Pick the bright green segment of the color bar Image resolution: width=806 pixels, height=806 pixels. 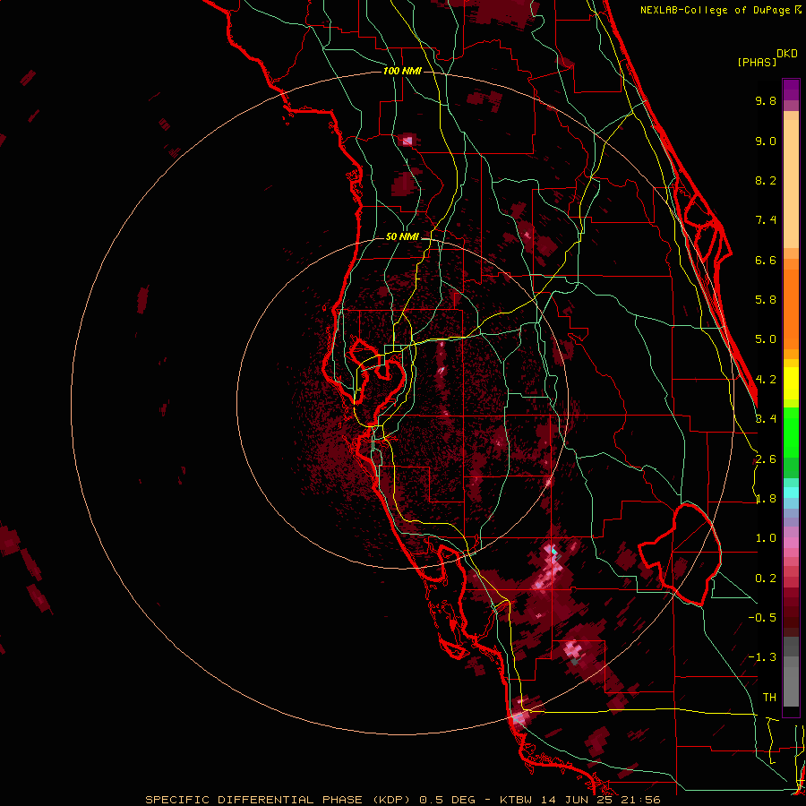pyautogui.click(x=791, y=432)
